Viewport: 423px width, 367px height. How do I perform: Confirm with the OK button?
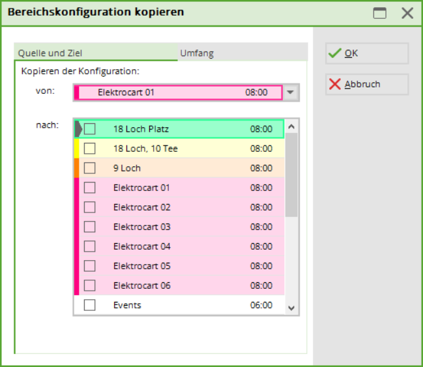367,53
